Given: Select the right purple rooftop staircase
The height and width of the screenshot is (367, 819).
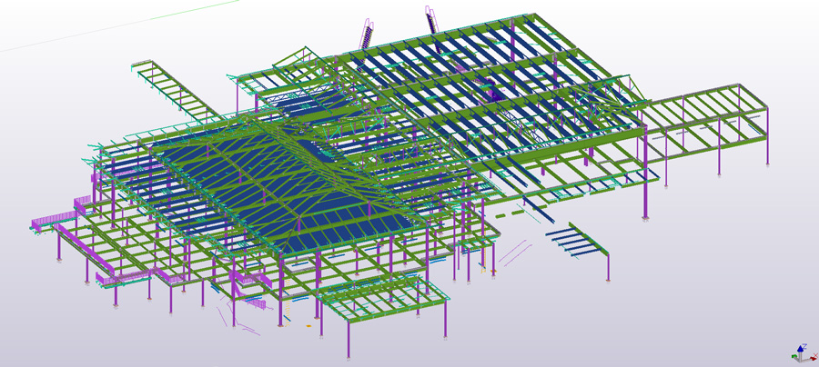Looking at the screenshot, I should pos(430,22).
